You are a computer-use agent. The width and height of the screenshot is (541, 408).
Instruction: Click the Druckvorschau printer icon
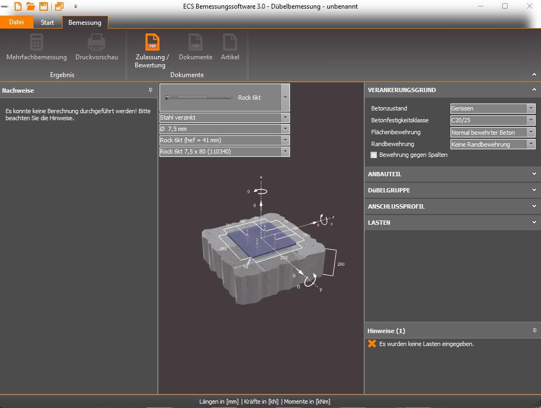click(96, 42)
